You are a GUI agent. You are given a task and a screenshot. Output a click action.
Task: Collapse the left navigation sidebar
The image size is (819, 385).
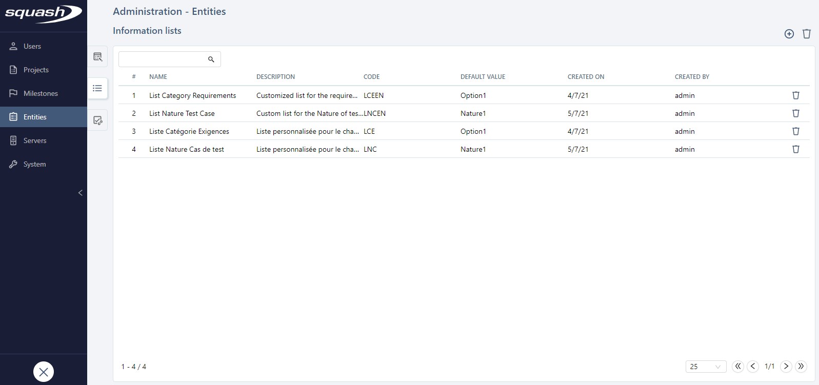[80, 193]
